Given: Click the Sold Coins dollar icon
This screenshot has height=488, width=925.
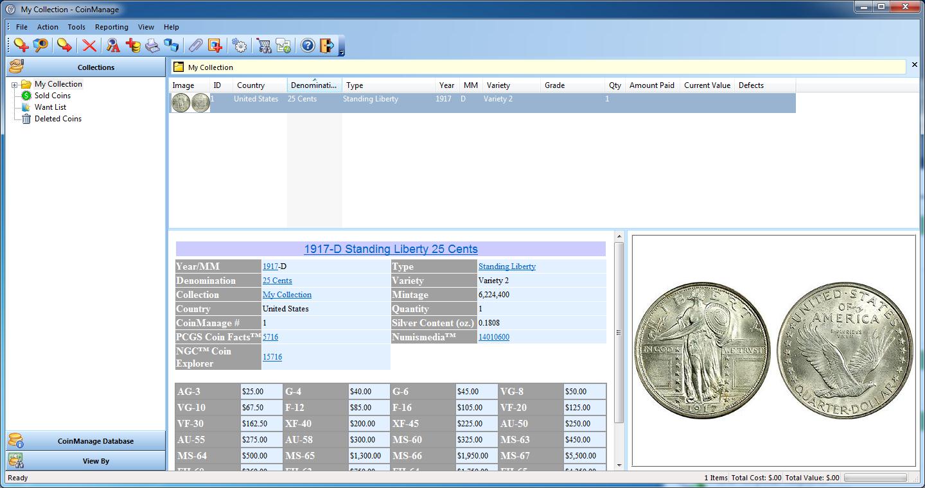Looking at the screenshot, I should click(26, 96).
